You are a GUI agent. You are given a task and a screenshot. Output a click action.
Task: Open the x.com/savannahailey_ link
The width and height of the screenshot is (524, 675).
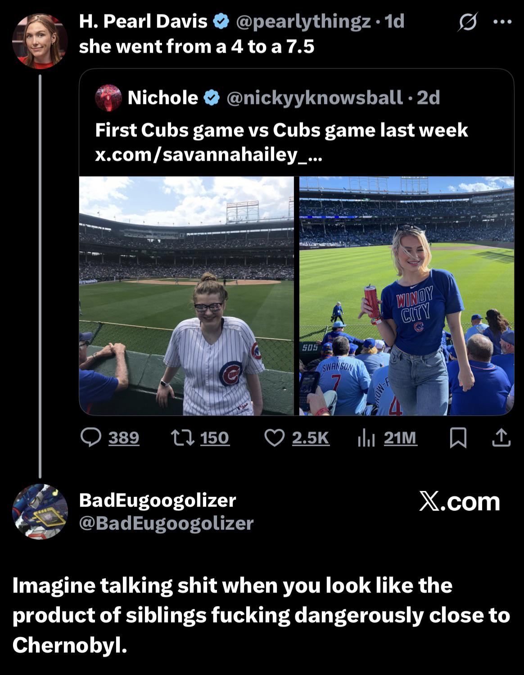(208, 155)
